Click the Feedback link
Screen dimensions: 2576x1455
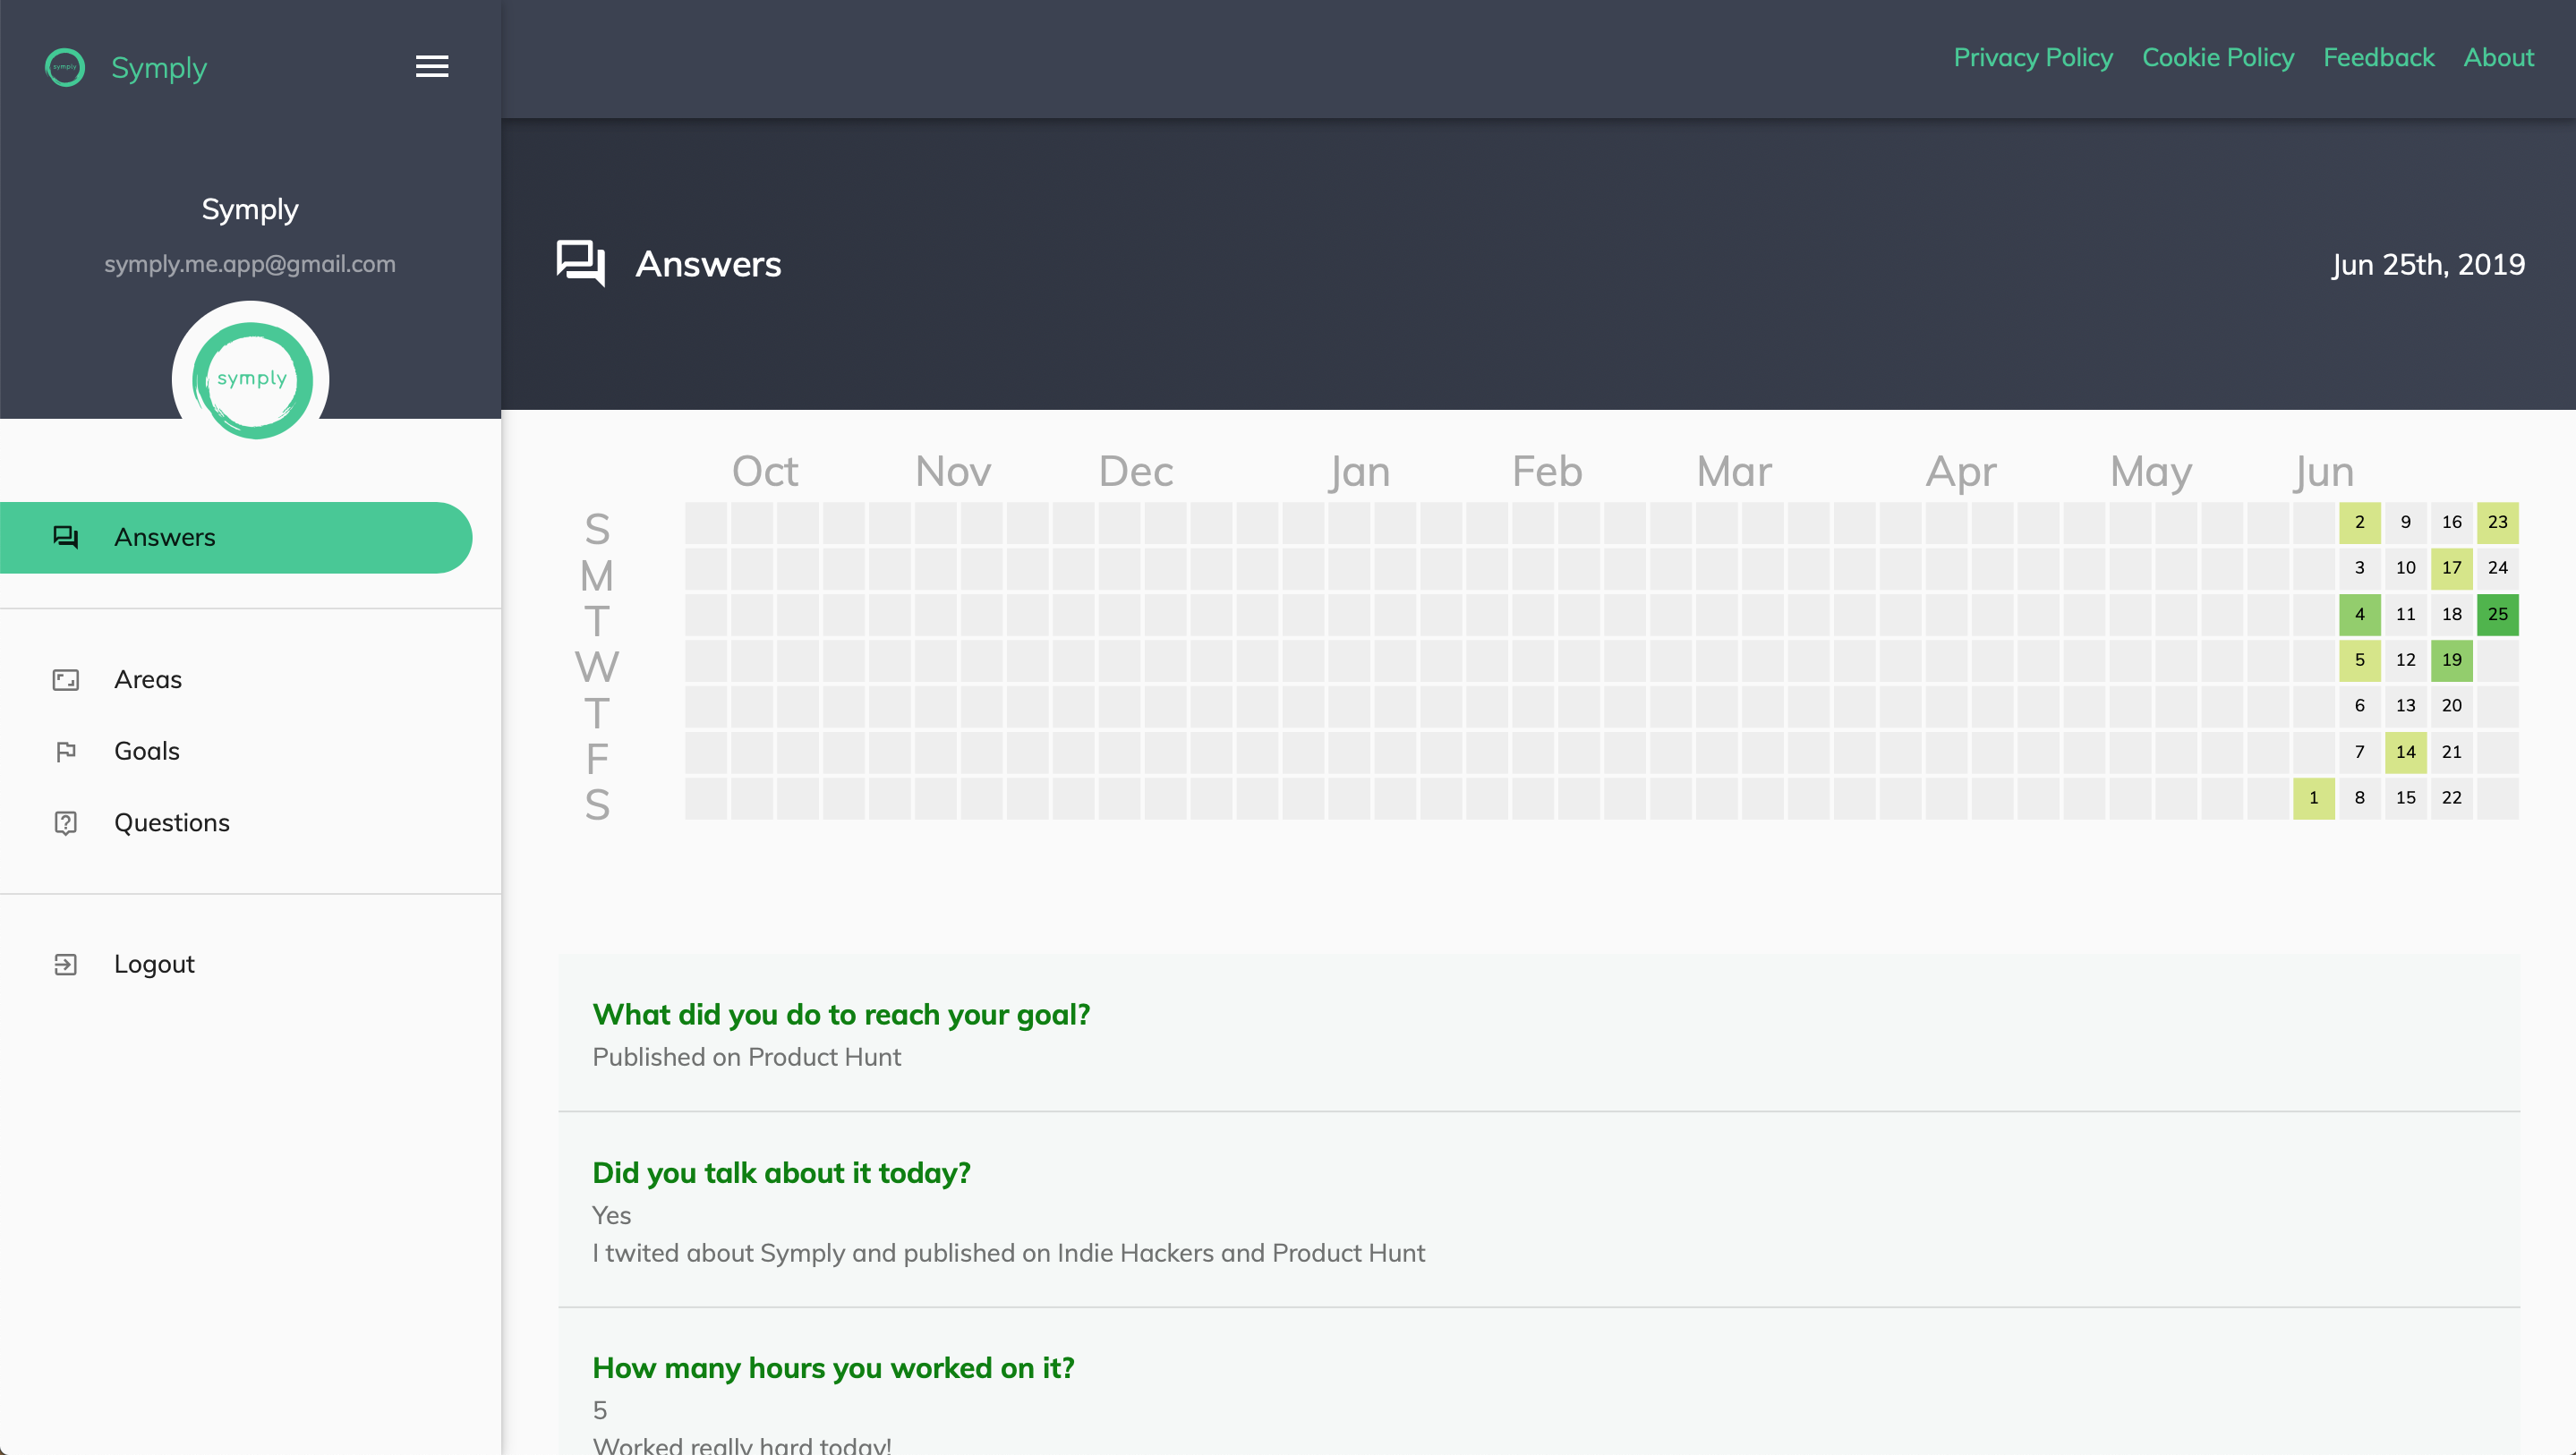pos(2378,58)
